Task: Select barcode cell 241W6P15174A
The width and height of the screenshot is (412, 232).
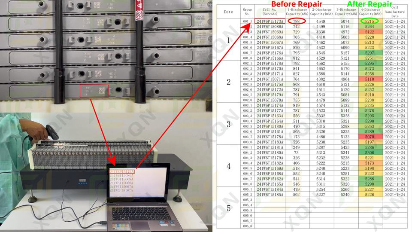Action: [270, 106]
